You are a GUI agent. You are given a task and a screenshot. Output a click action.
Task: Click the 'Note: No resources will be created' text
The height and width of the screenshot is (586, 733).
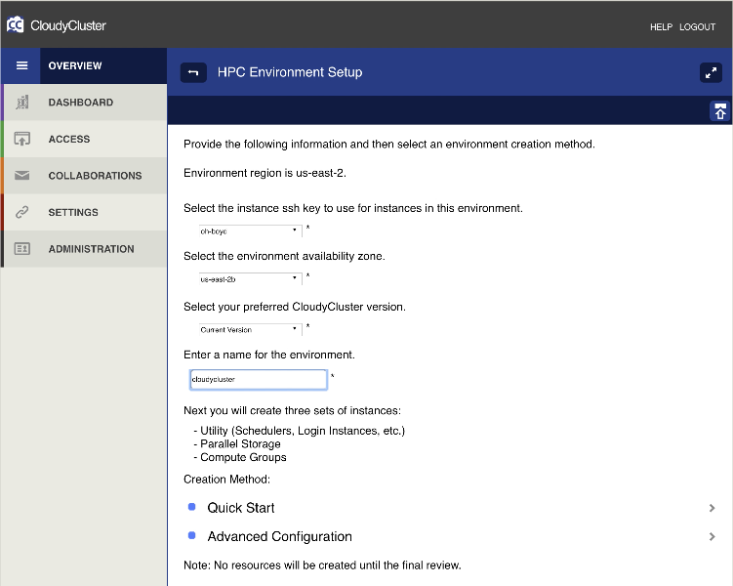(x=322, y=565)
